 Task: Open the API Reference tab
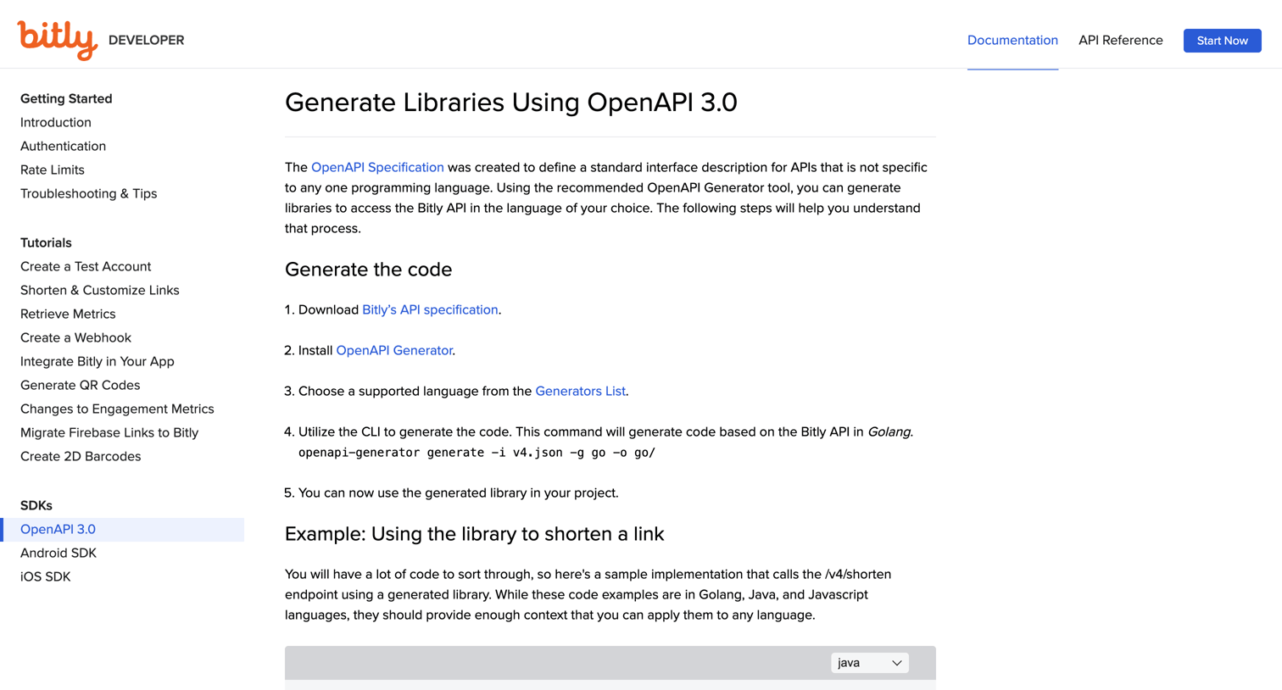(1120, 40)
